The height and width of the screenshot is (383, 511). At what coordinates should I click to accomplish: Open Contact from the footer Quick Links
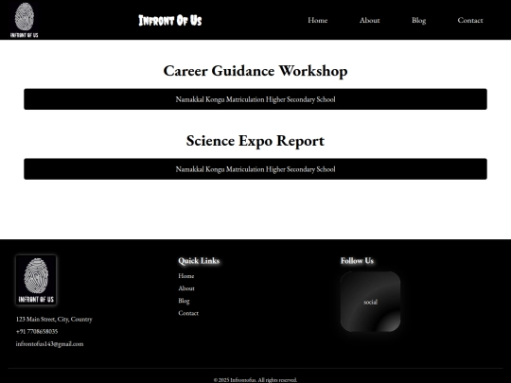[188, 313]
